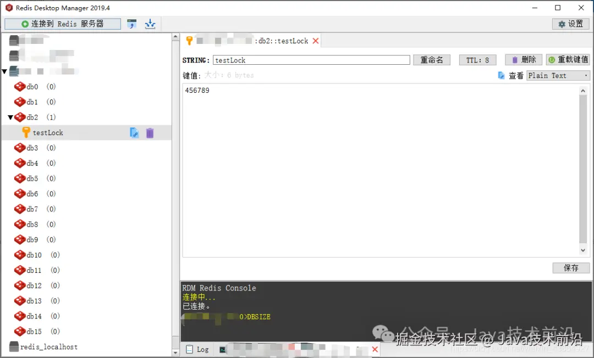Click the view-as formatter icon

(501, 76)
